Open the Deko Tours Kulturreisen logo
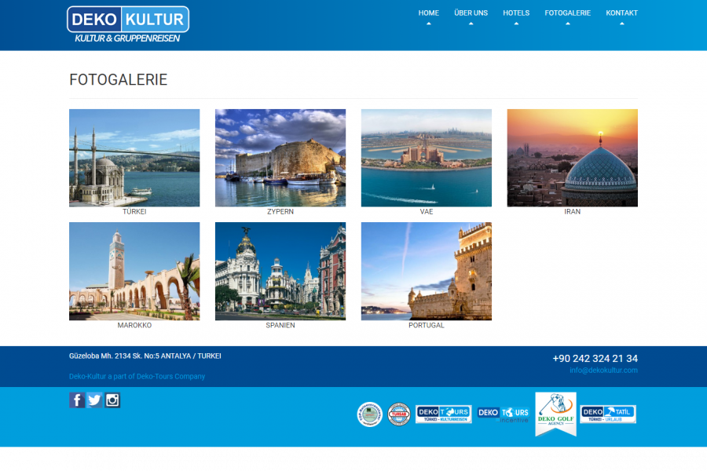The height and width of the screenshot is (471, 707). click(443, 414)
